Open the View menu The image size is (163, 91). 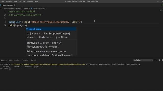pyautogui.click(x=15, y=1)
